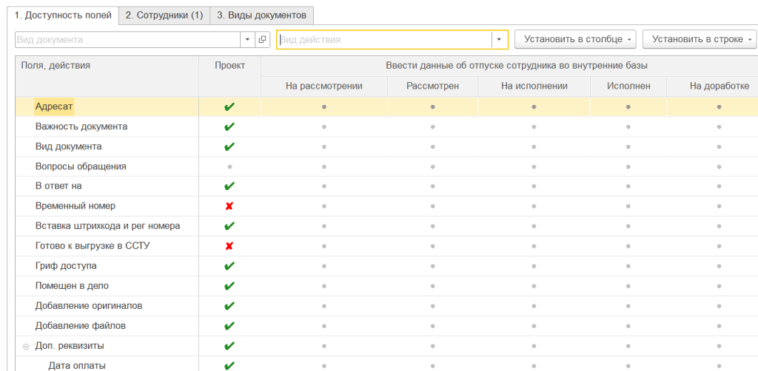Focus the Вид действия input field
This screenshot has width=758, height=371.
click(x=383, y=39)
